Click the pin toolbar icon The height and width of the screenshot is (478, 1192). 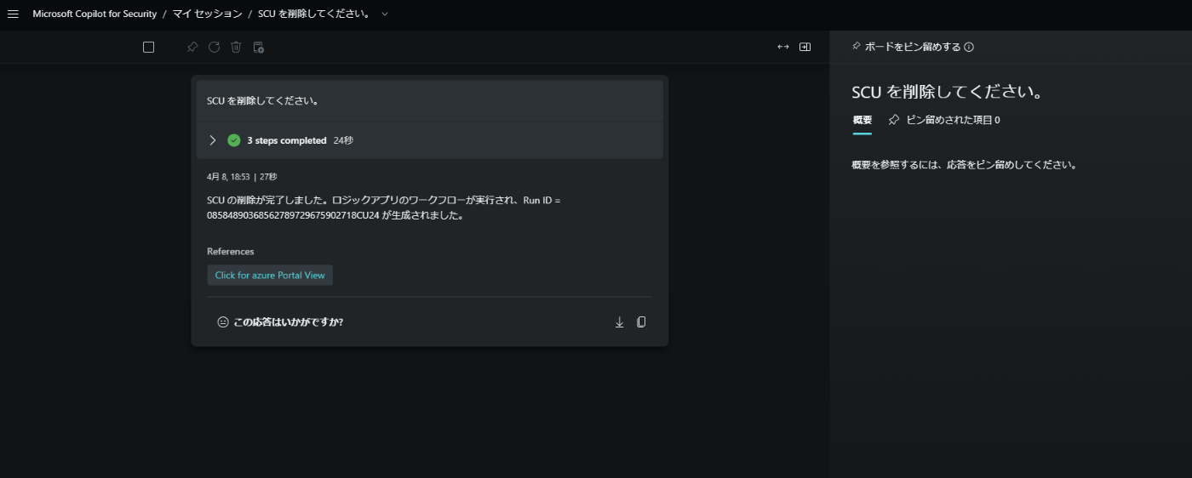tap(192, 48)
